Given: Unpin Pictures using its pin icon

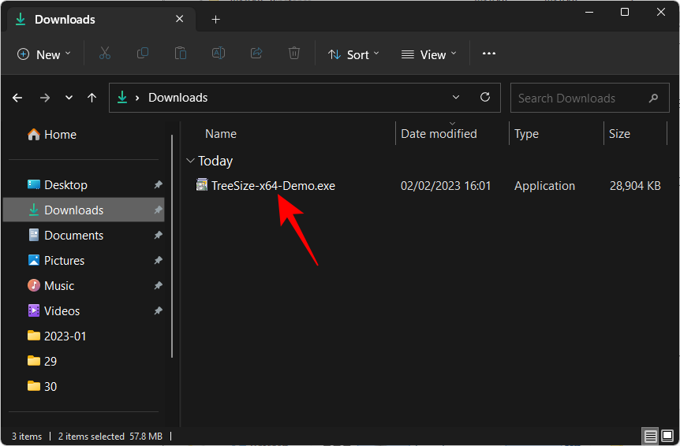Looking at the screenshot, I should click(158, 260).
